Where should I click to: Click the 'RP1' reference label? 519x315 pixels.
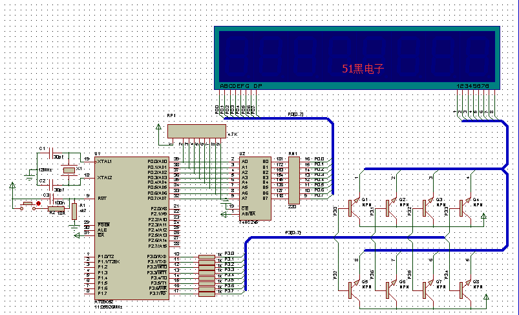pyautogui.click(x=171, y=116)
